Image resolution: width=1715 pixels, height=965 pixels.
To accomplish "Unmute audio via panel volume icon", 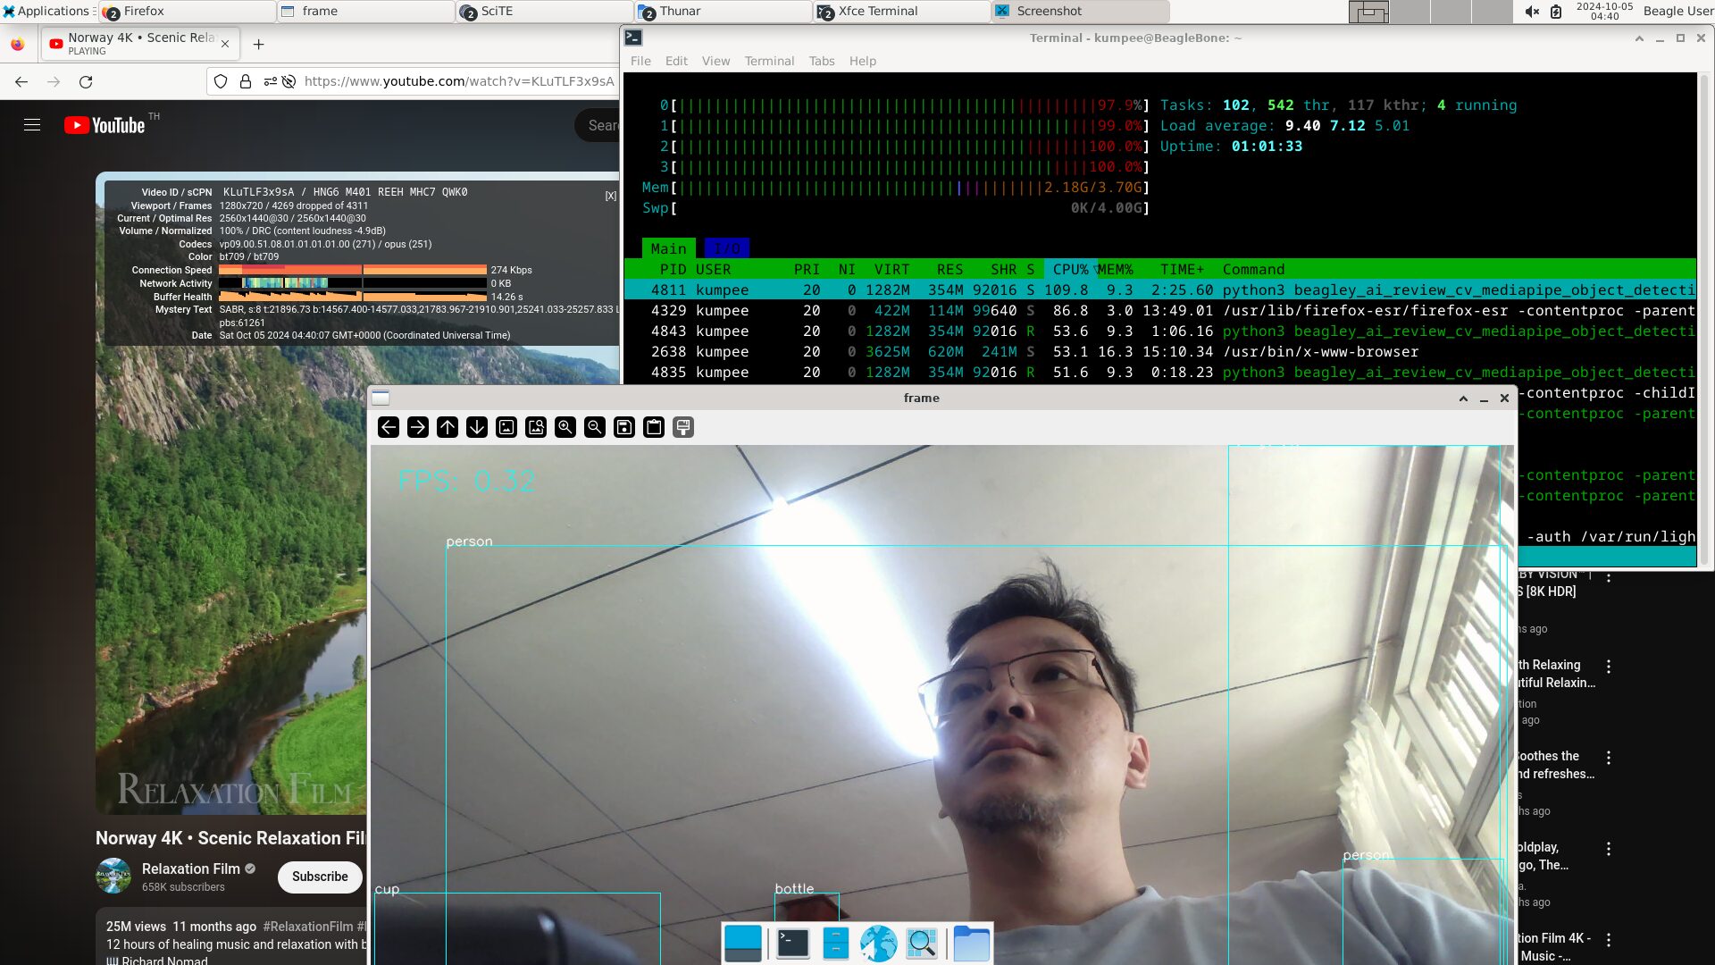I will [1532, 11].
